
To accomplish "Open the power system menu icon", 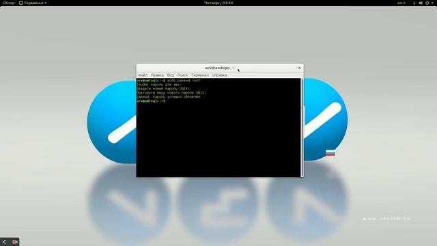I will coord(428,3).
